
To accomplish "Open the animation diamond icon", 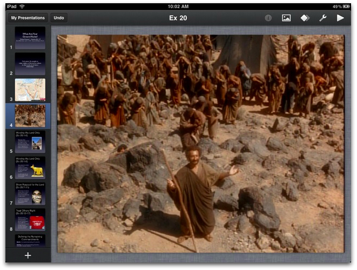I will [x=305, y=18].
